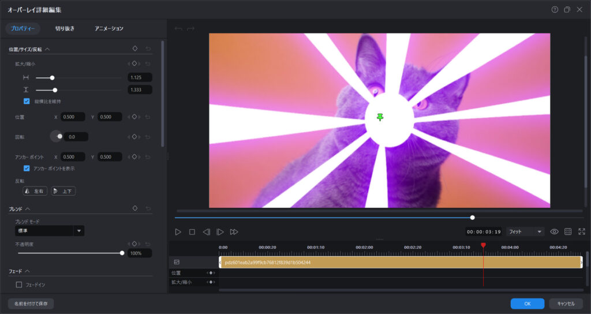
Task: Expand the preview to full screen
Action: [x=581, y=231]
